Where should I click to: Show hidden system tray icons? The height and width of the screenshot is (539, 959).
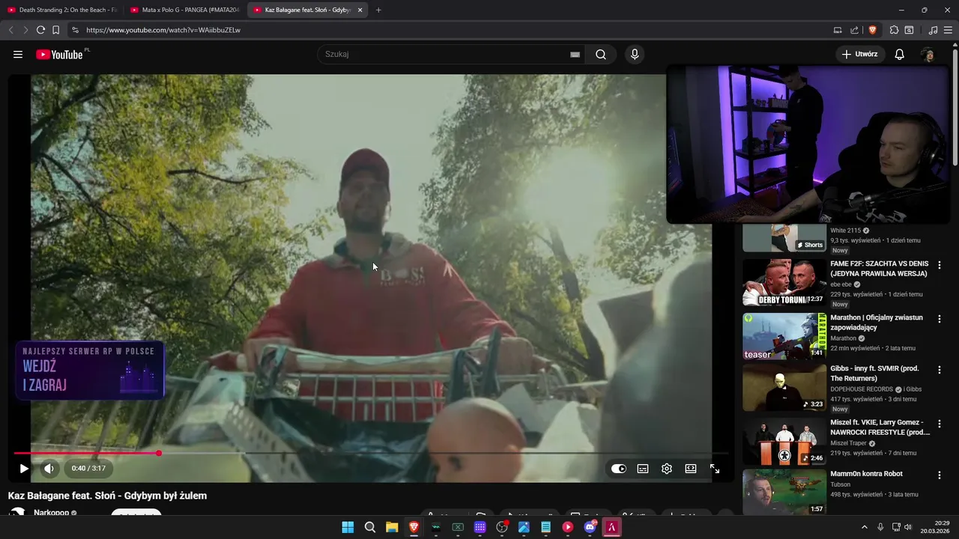[865, 527]
